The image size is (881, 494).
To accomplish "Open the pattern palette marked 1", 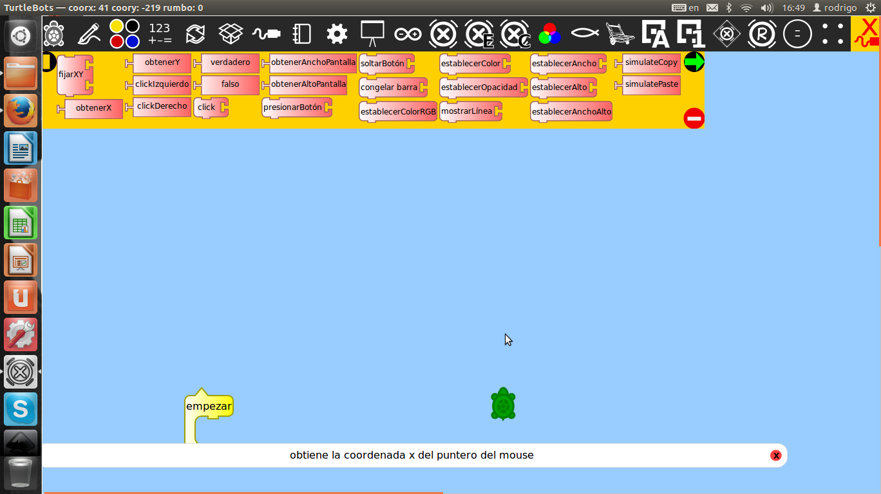I will click(x=691, y=34).
